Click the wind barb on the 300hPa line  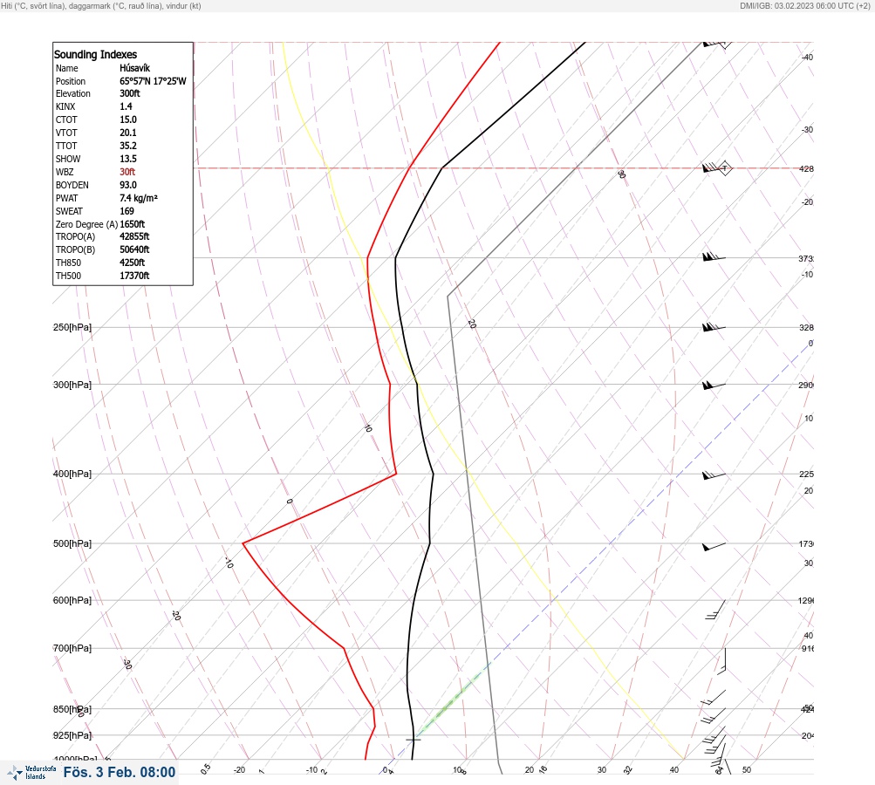[x=714, y=385]
